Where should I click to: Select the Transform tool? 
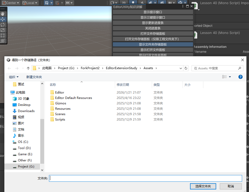[3, 41]
